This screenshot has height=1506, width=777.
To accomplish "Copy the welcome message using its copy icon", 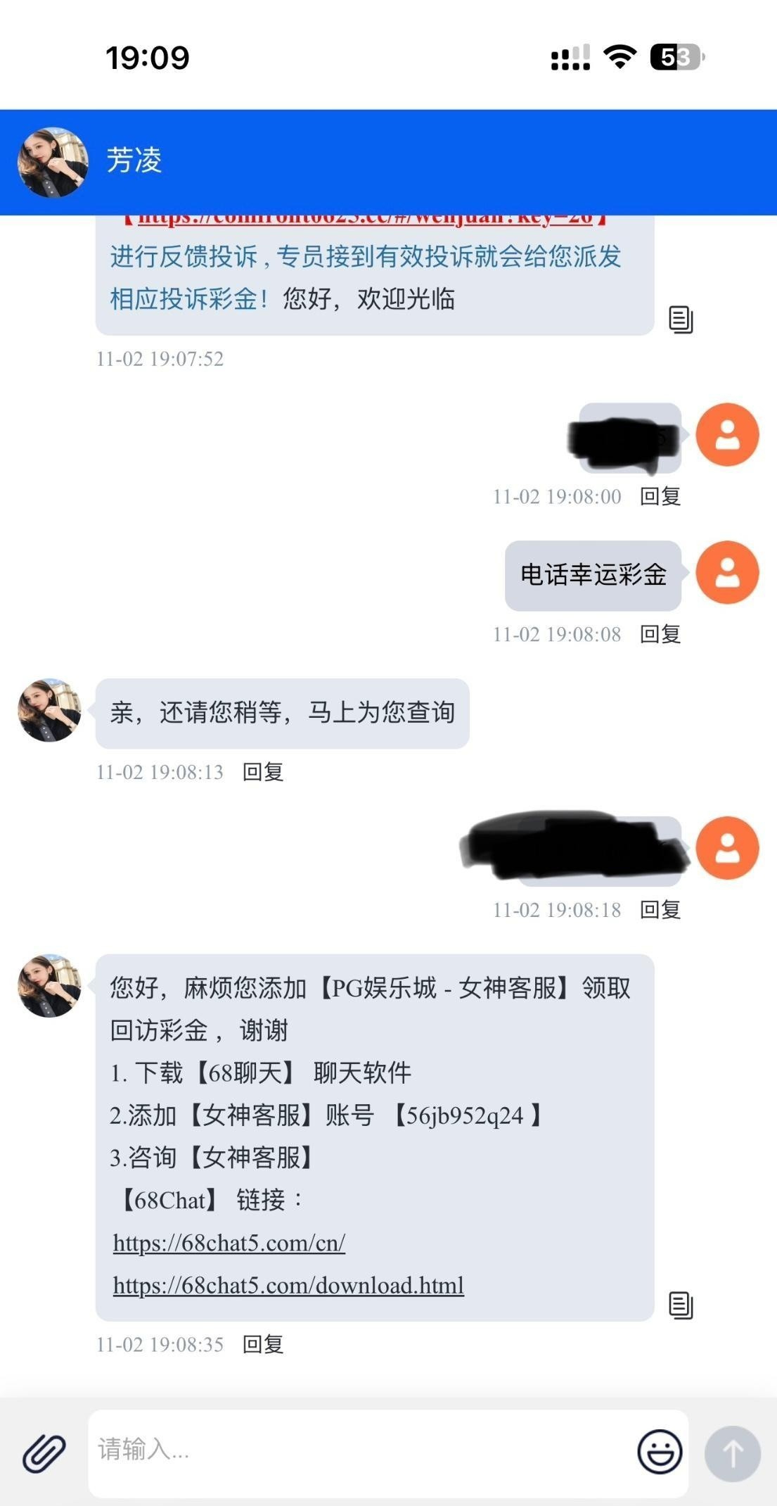I will 681,319.
